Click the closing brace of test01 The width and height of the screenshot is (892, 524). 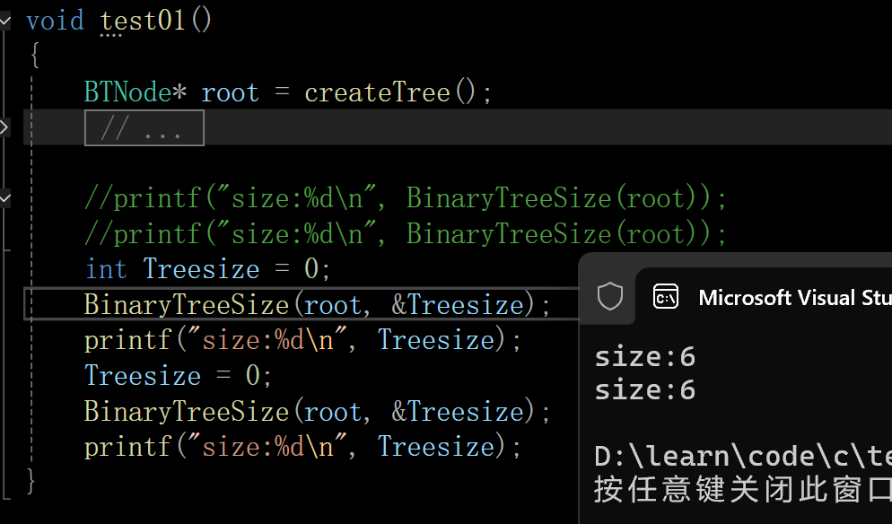point(30,482)
